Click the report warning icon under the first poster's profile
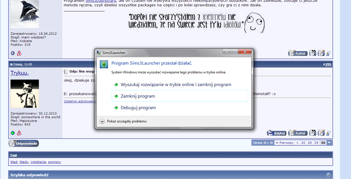This screenshot has width=351, height=179. (x=19, y=53)
